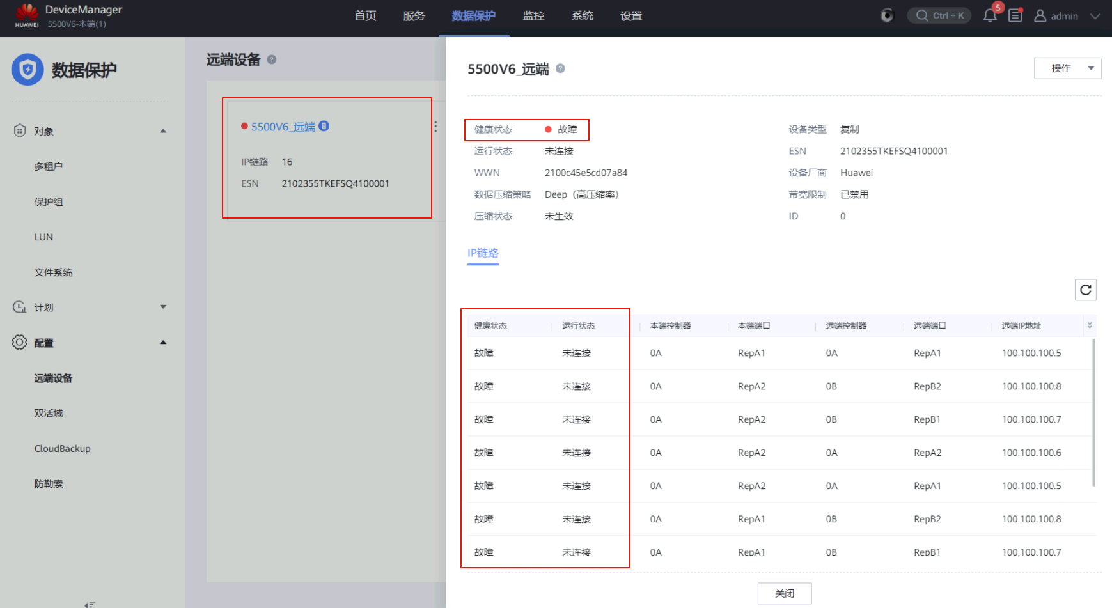Click the Ctrl+K search box

(x=939, y=16)
